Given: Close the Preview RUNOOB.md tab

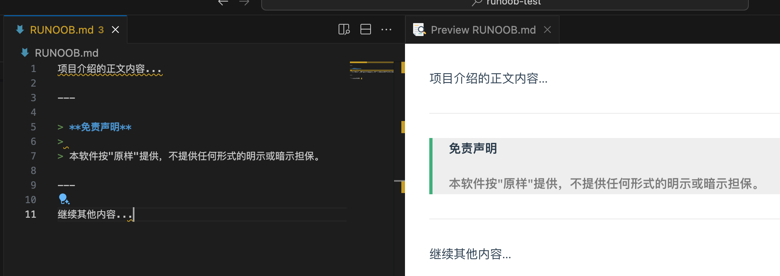Looking at the screenshot, I should 548,30.
